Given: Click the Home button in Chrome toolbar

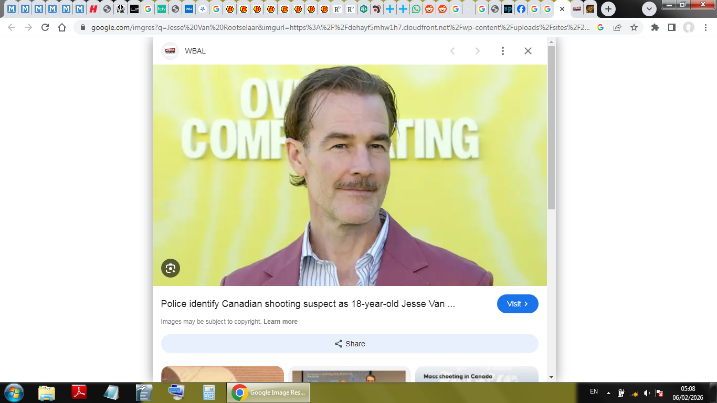Looking at the screenshot, I should pyautogui.click(x=62, y=27).
